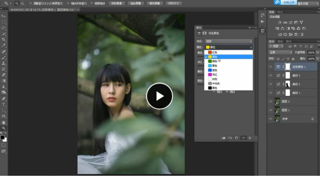Click the lock all padlock icon
This screenshot has height=185, width=320.
pyautogui.click(x=293, y=59)
